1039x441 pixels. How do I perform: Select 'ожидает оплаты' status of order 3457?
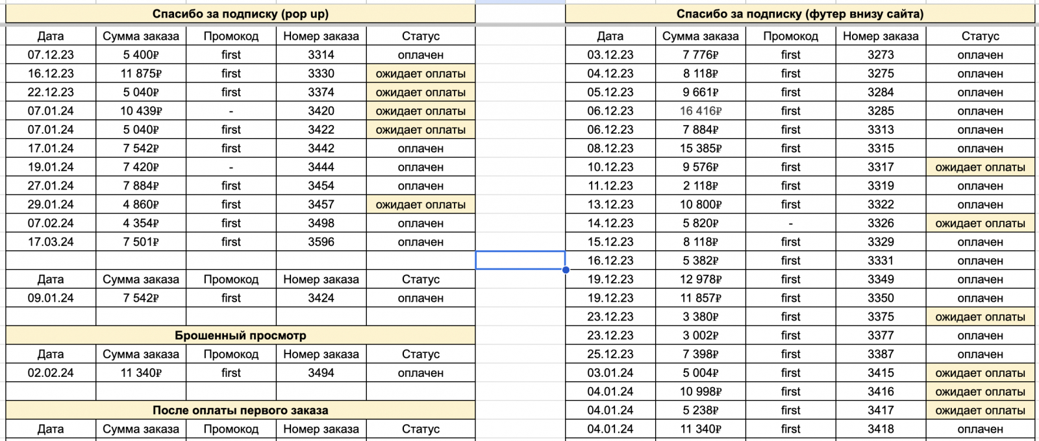421,205
